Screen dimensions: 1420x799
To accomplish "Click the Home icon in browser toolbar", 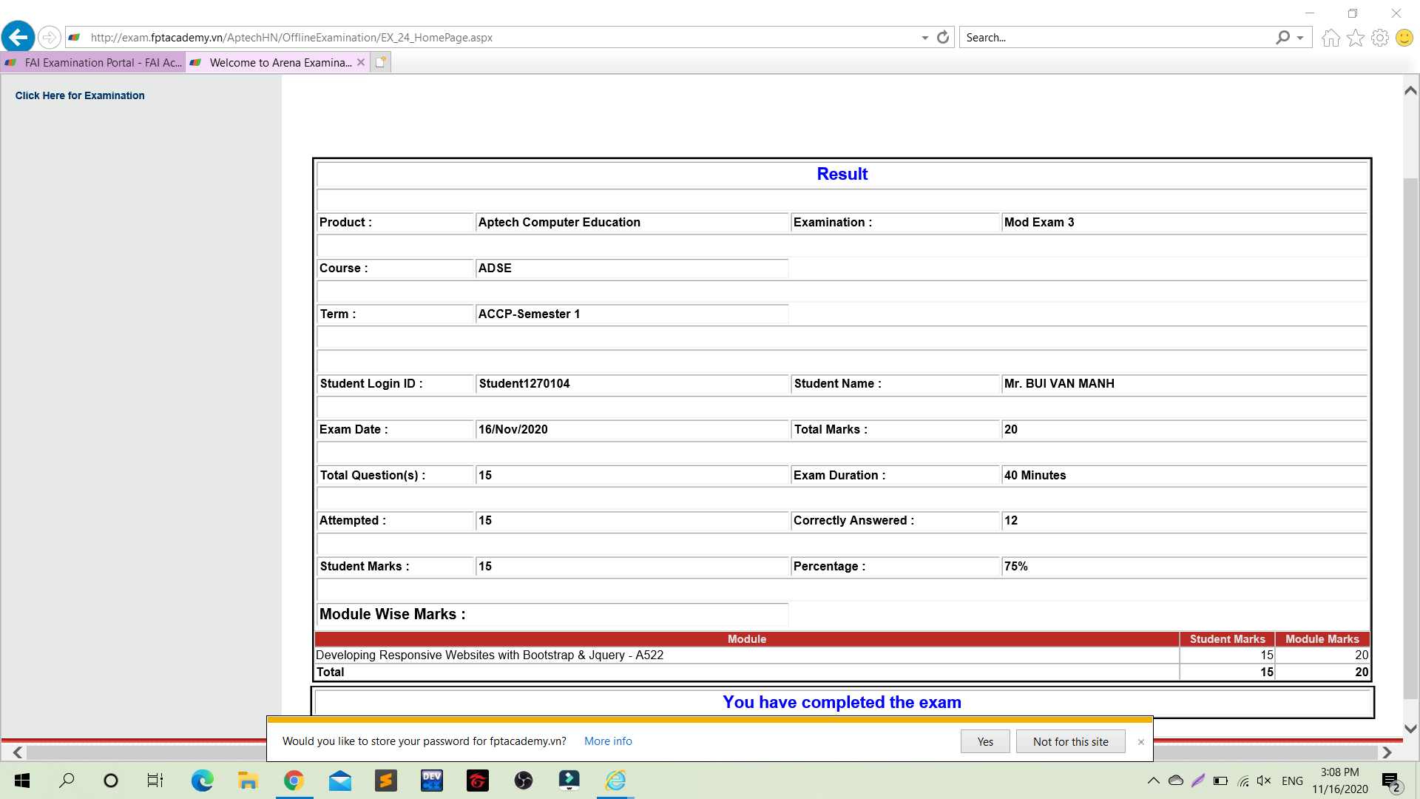I will click(1331, 38).
